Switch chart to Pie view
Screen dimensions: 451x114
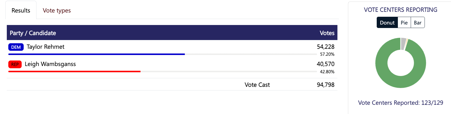tap(404, 23)
